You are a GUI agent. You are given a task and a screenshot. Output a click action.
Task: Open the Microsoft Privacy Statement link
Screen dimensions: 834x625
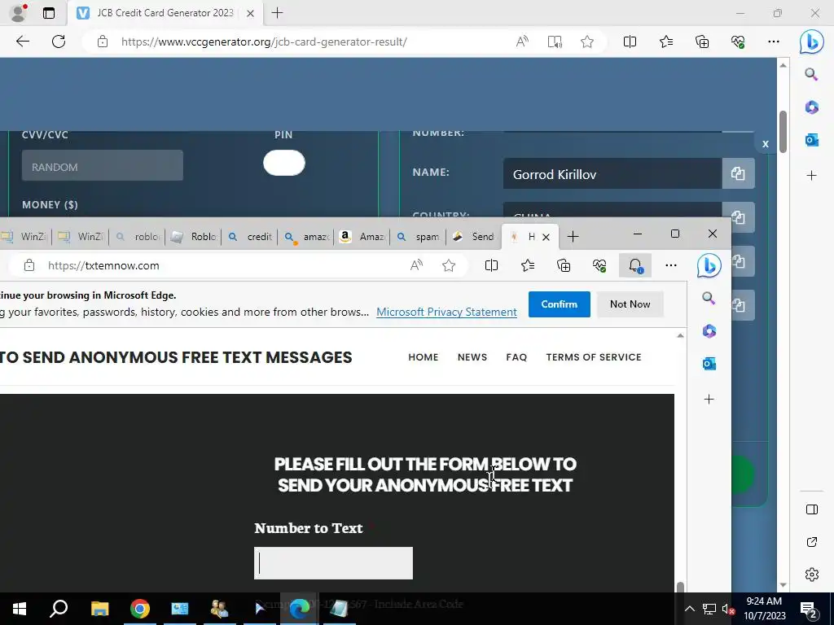(x=446, y=312)
